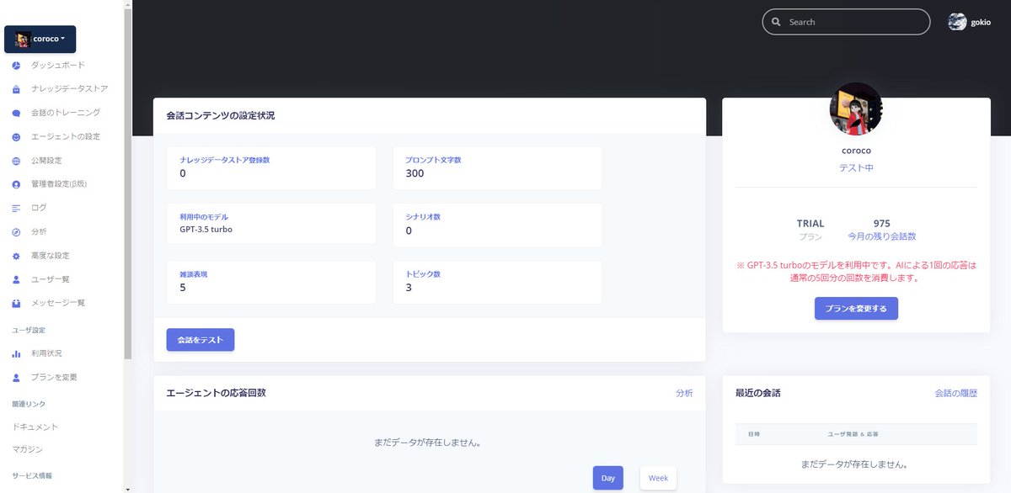Click the gokio username in header
This screenshot has height=493, width=1011.
(x=981, y=23)
